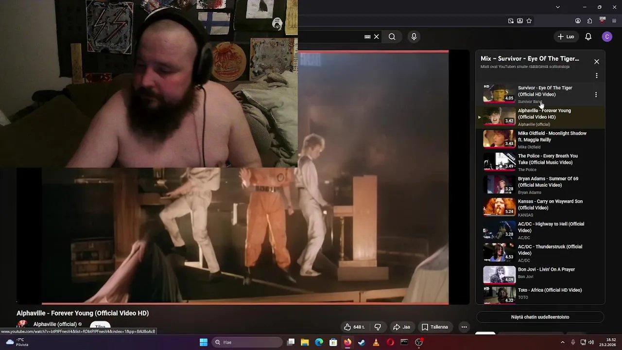Close the Mix playlist panel
Viewport: 622px width, 350px height.
click(597, 62)
